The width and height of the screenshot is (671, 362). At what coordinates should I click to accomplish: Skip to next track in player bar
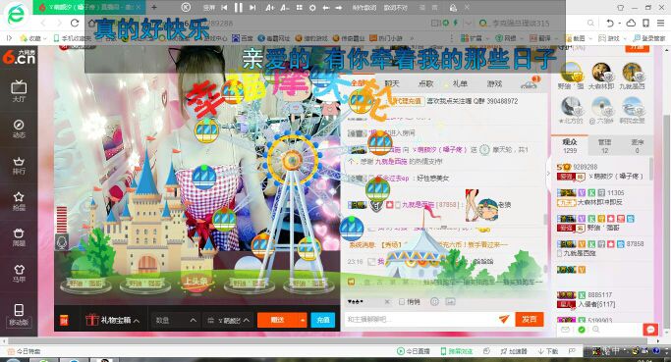(x=252, y=7)
